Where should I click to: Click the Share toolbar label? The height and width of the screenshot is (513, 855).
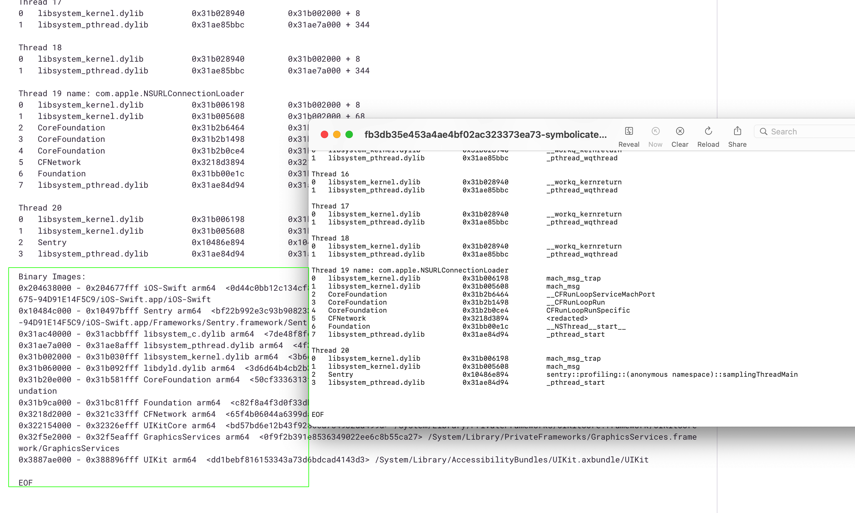pos(737,144)
